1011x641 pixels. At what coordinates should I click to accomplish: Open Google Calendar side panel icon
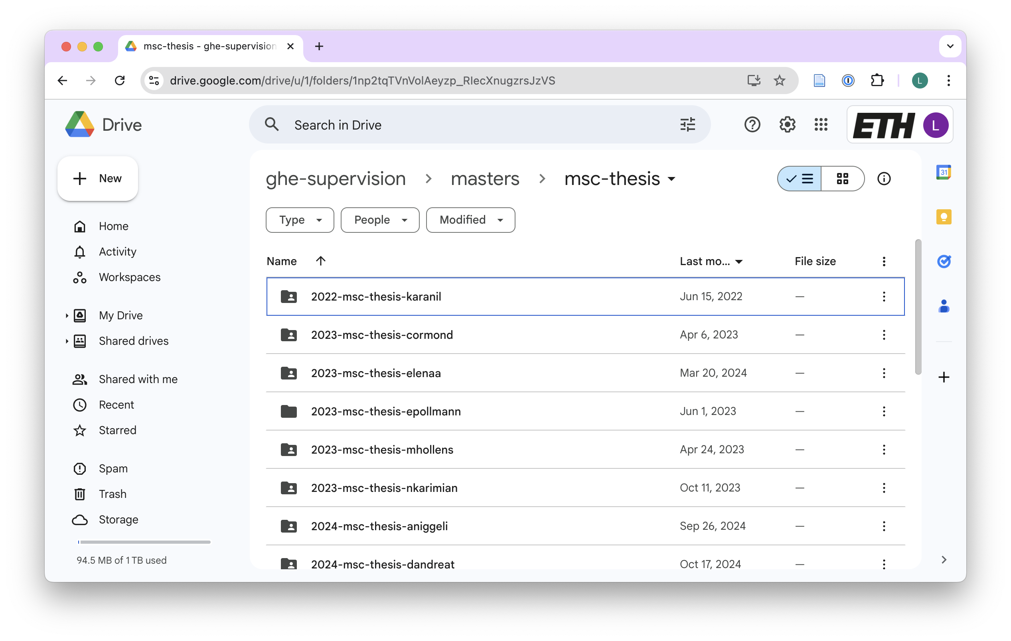(944, 173)
